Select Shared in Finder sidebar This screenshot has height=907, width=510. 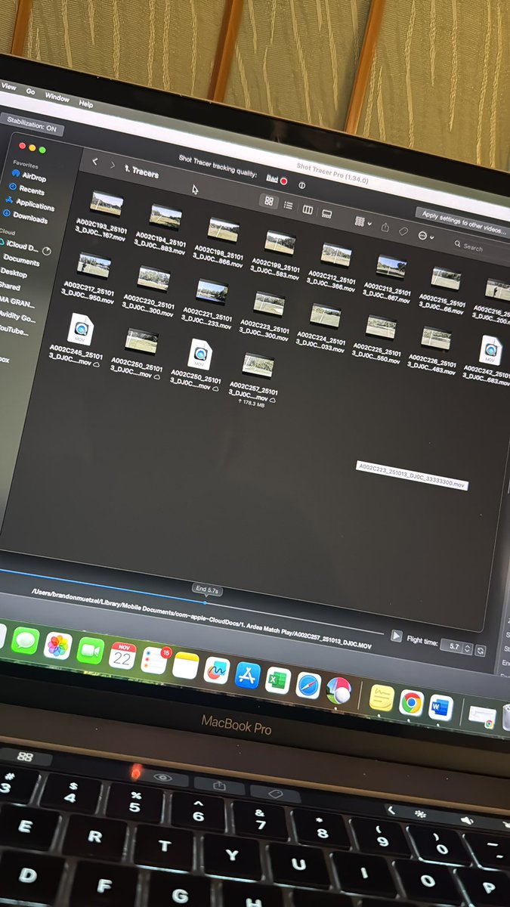pyautogui.click(x=10, y=287)
